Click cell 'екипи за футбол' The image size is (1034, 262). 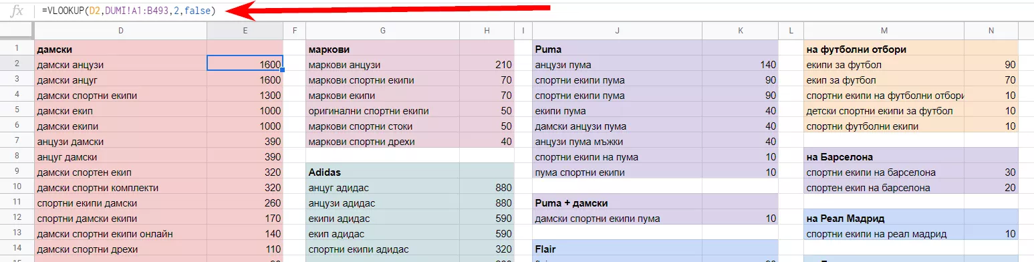point(884,65)
